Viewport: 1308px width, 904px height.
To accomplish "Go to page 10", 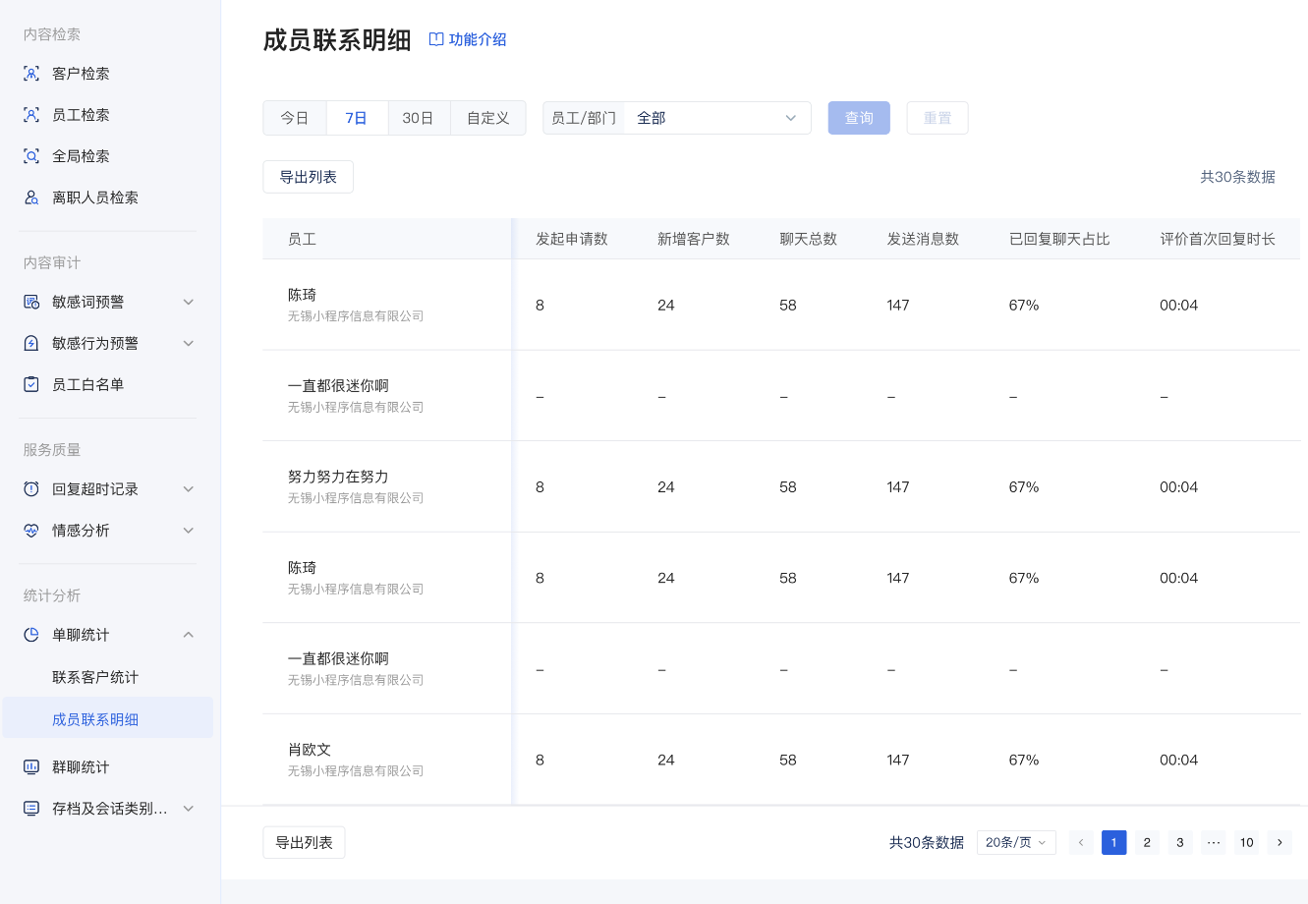I will [x=1247, y=842].
